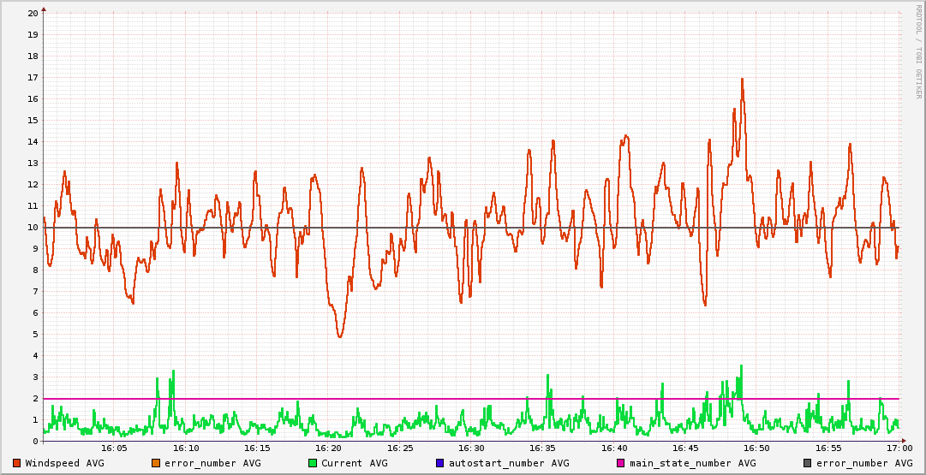926x475 pixels.
Task: Click the 16:30 time axis label
Action: [x=471, y=448]
